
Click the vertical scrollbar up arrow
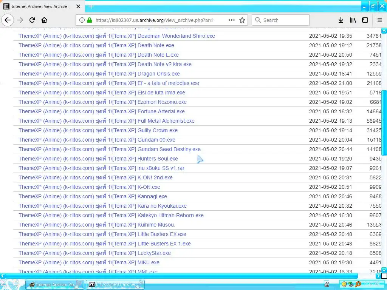(384, 31)
